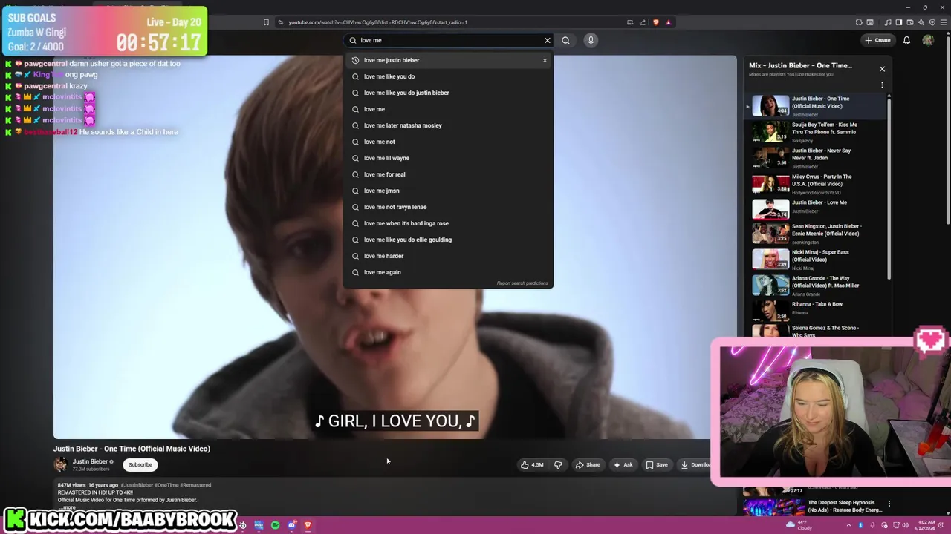The width and height of the screenshot is (951, 534).
Task: Click the Share button under video
Action: click(x=588, y=464)
